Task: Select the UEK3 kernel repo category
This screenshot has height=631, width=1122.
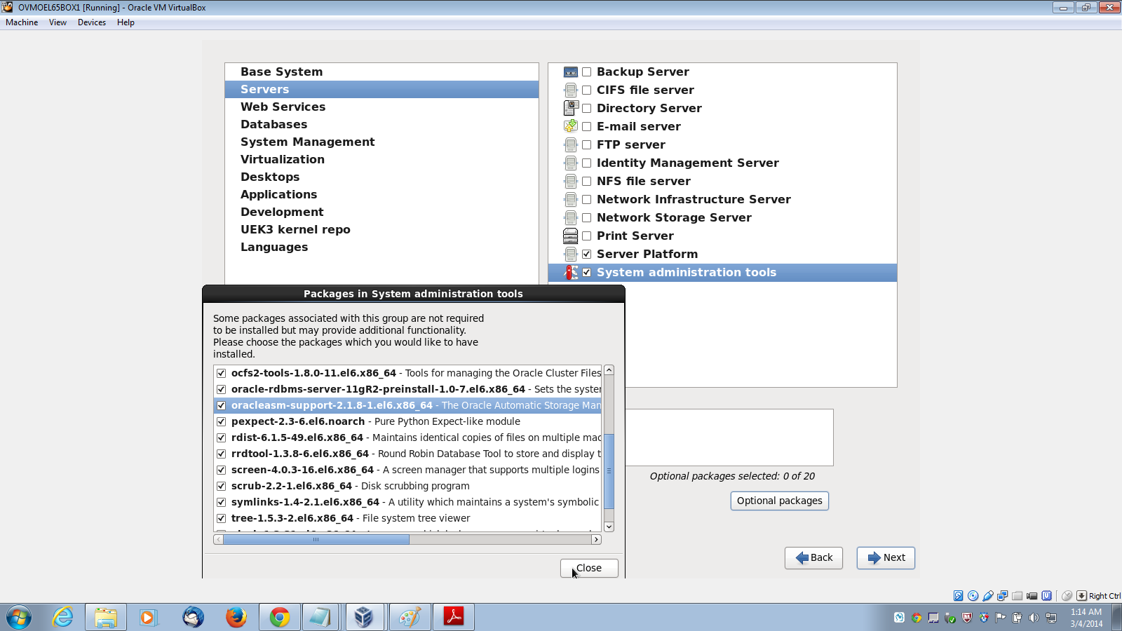Action: tap(381, 229)
